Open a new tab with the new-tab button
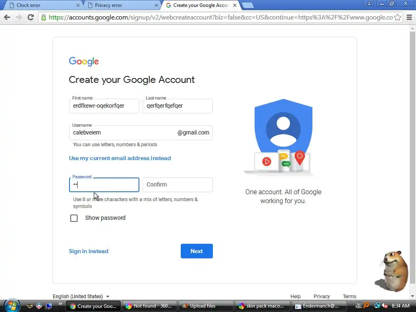The image size is (416, 312). click(x=248, y=5)
